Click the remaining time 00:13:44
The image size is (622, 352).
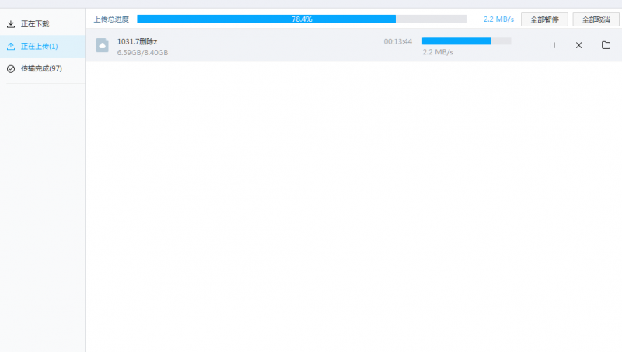pyautogui.click(x=397, y=41)
